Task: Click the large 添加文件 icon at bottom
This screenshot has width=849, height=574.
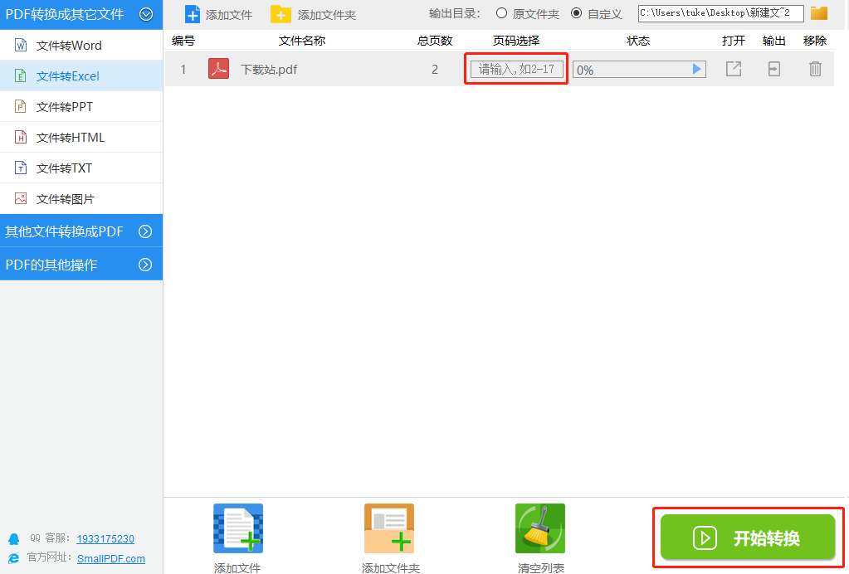Action: tap(238, 528)
